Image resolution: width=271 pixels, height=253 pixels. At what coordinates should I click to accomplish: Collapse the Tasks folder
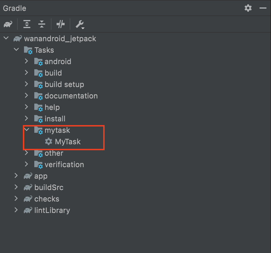pos(16,50)
